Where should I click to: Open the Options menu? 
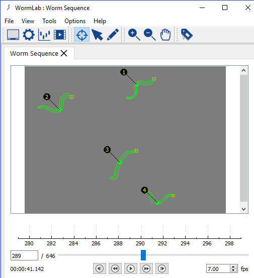(75, 21)
